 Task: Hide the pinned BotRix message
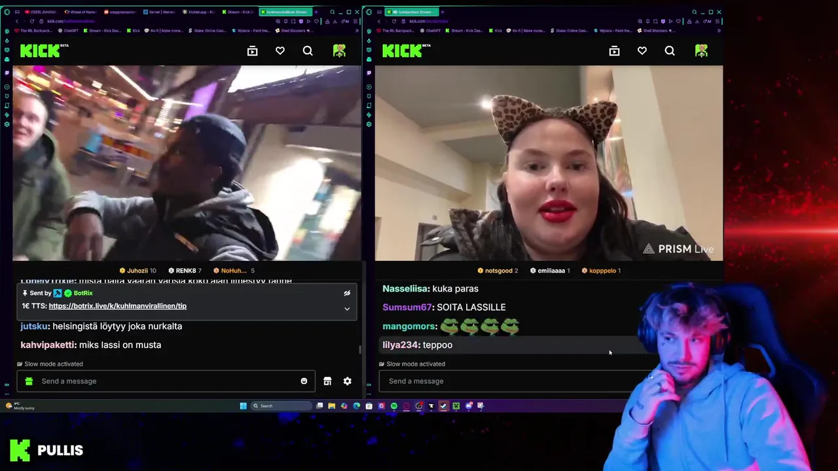pos(347,293)
